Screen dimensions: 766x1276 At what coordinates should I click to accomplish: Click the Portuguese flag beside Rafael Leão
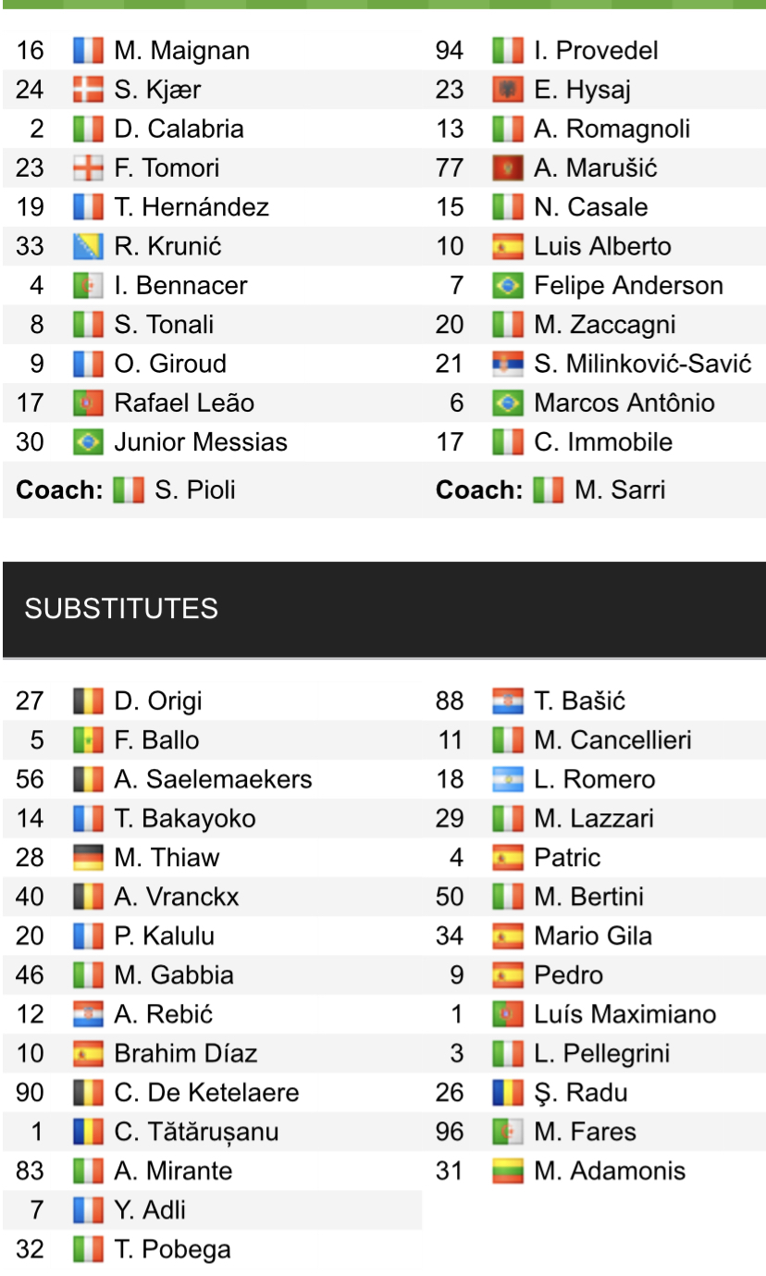point(88,403)
